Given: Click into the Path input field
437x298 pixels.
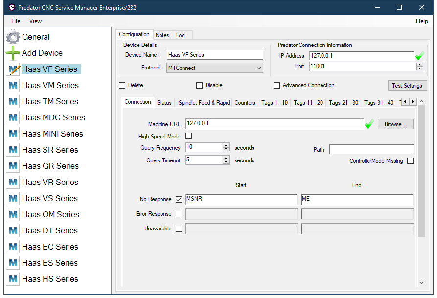Looking at the screenshot, I should tap(371, 149).
